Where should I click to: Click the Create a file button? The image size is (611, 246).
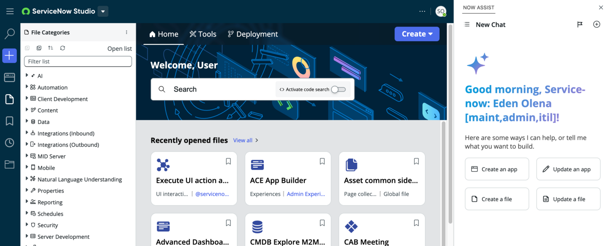[497, 199]
